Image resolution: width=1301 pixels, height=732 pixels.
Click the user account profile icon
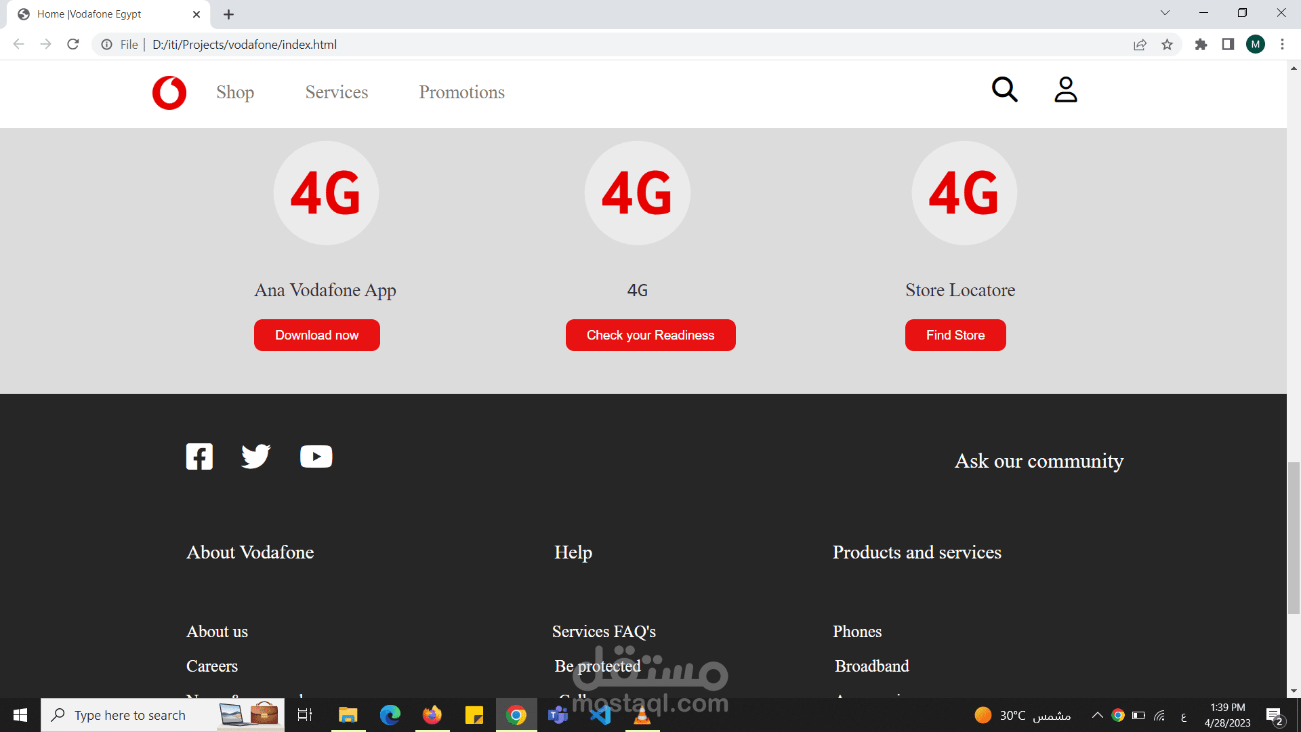[1065, 89]
